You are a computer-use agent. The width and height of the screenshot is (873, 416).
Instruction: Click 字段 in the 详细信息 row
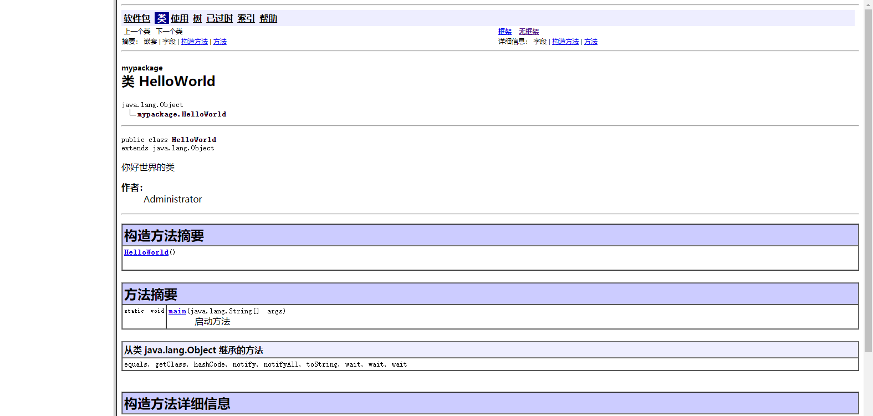[540, 42]
